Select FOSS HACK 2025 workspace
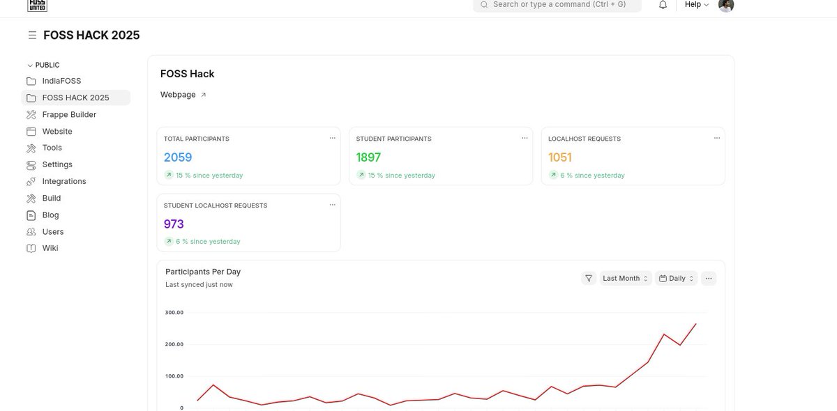Viewport: 837px width, 411px height. click(x=75, y=98)
